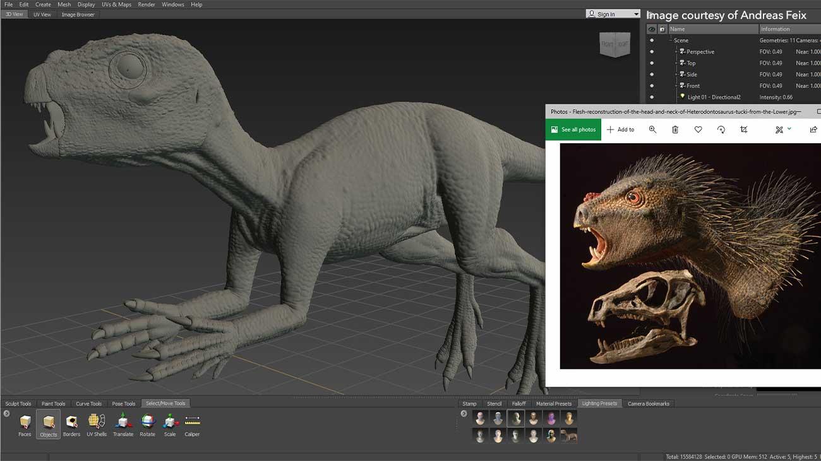Mark the photo as favorite with the heart
Viewport: 821px width, 461px height.
pyautogui.click(x=698, y=129)
